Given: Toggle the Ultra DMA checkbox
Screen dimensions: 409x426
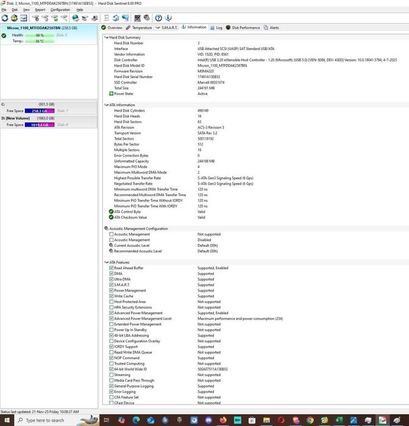Looking at the screenshot, I should (x=111, y=279).
